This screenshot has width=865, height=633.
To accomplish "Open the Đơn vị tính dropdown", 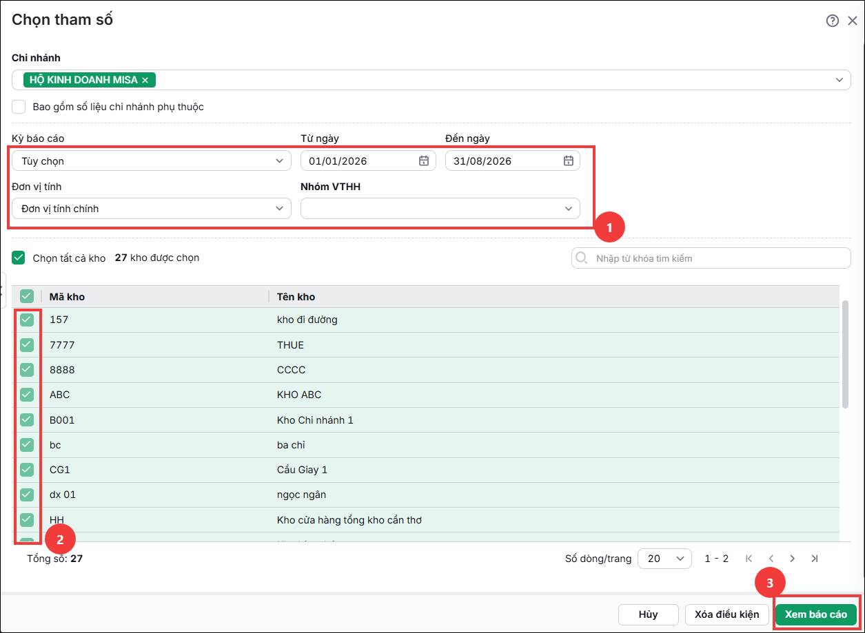I will pos(152,208).
